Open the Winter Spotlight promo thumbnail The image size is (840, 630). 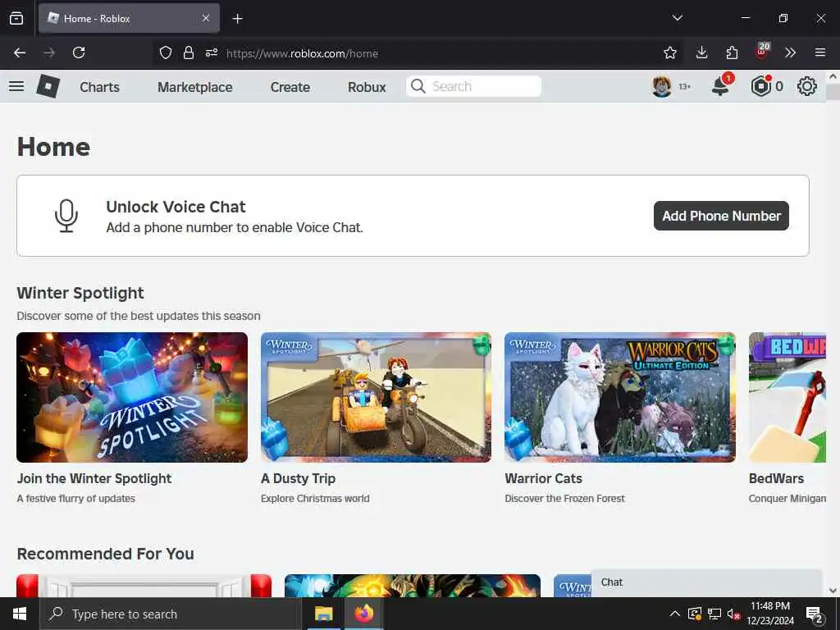pyautogui.click(x=132, y=398)
